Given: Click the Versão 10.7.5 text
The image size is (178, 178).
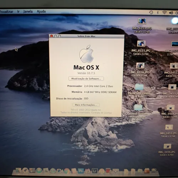Looking at the screenshot, I should point(86,73).
